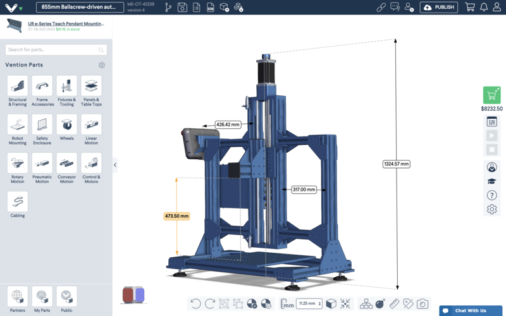Screen dimensions: 506x316
Task: Open the design document icon
Action: [197, 7]
